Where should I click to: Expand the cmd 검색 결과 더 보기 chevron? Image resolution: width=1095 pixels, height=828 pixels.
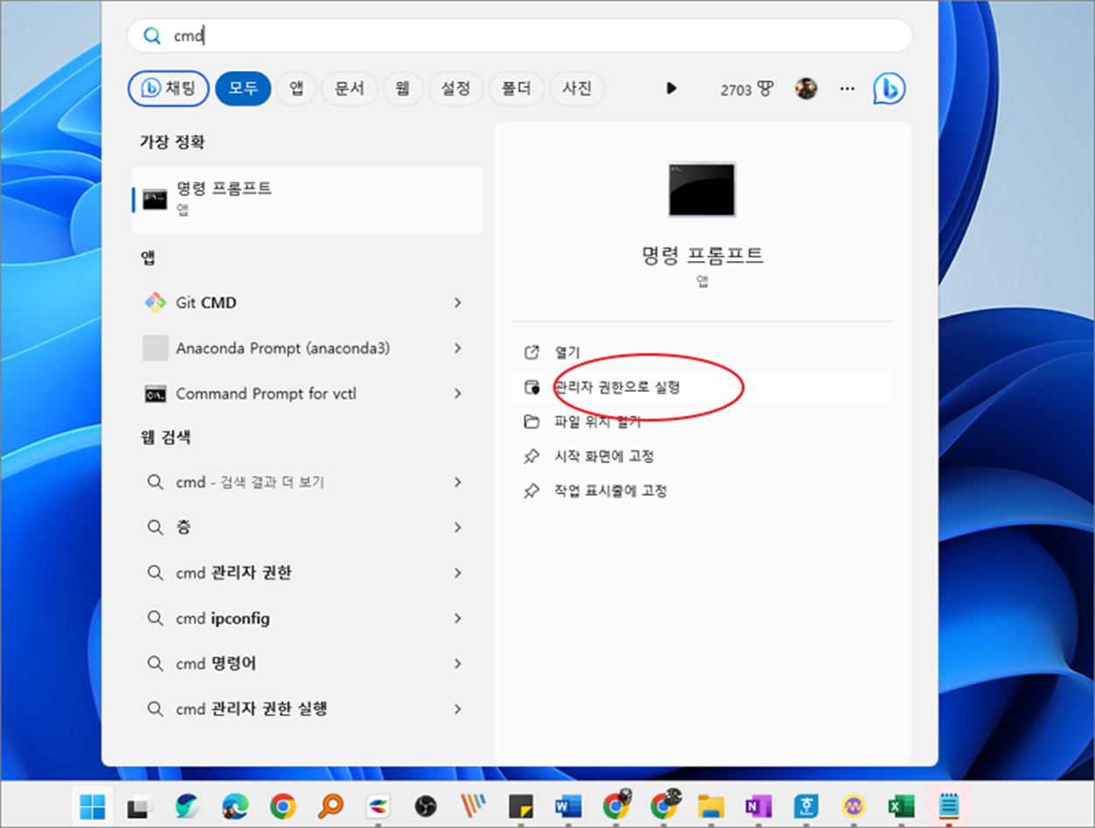pos(457,482)
